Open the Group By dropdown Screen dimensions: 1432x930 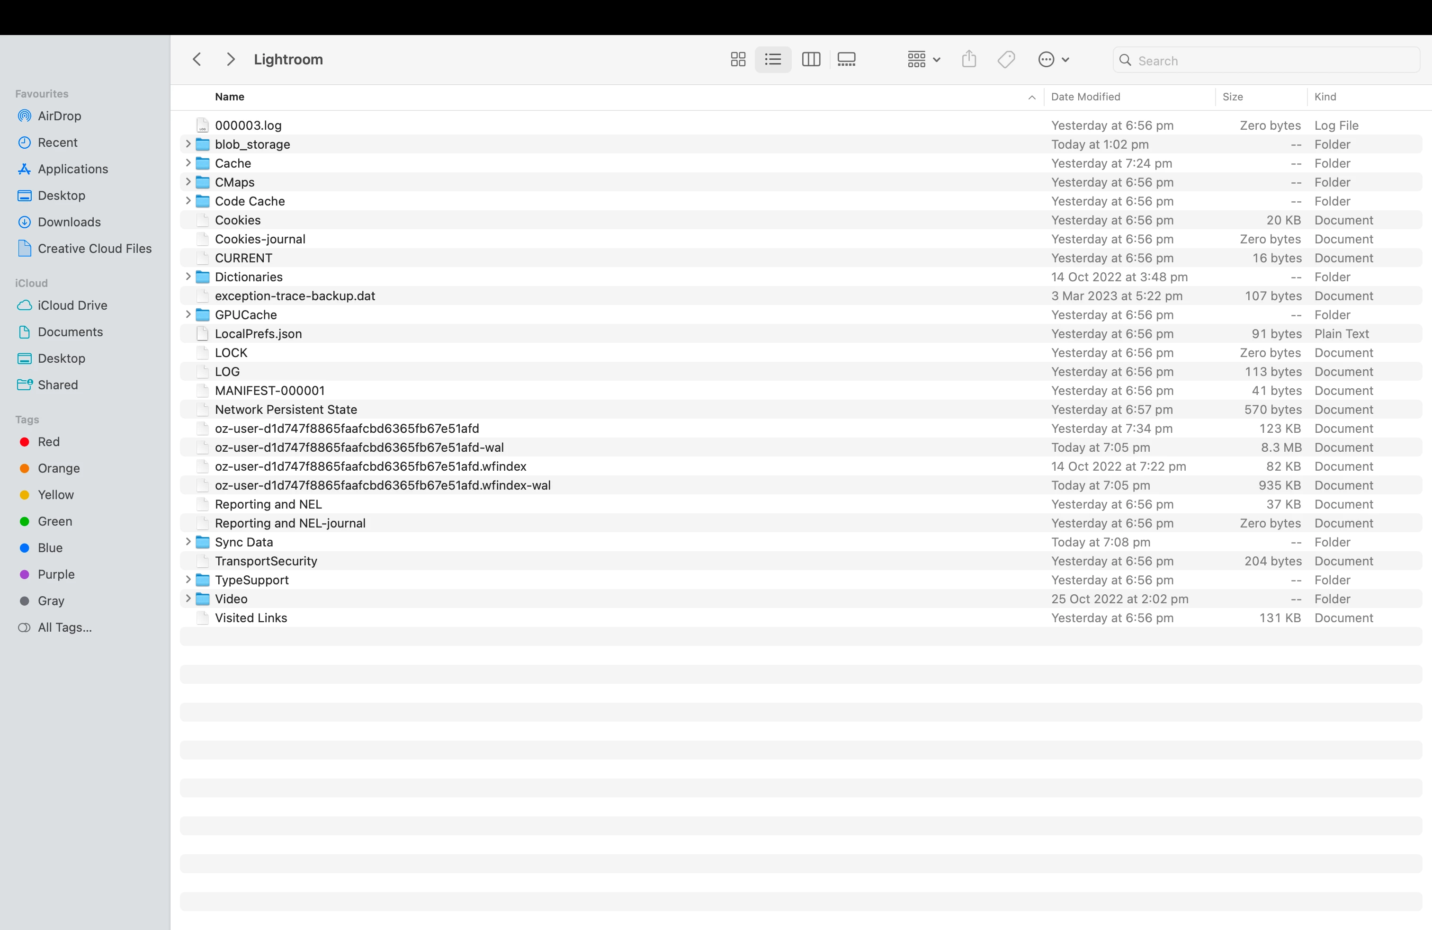(923, 60)
